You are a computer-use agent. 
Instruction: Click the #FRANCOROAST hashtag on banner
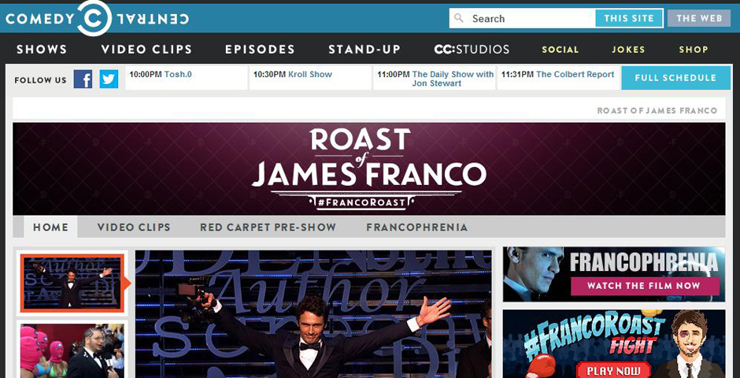coord(362,203)
